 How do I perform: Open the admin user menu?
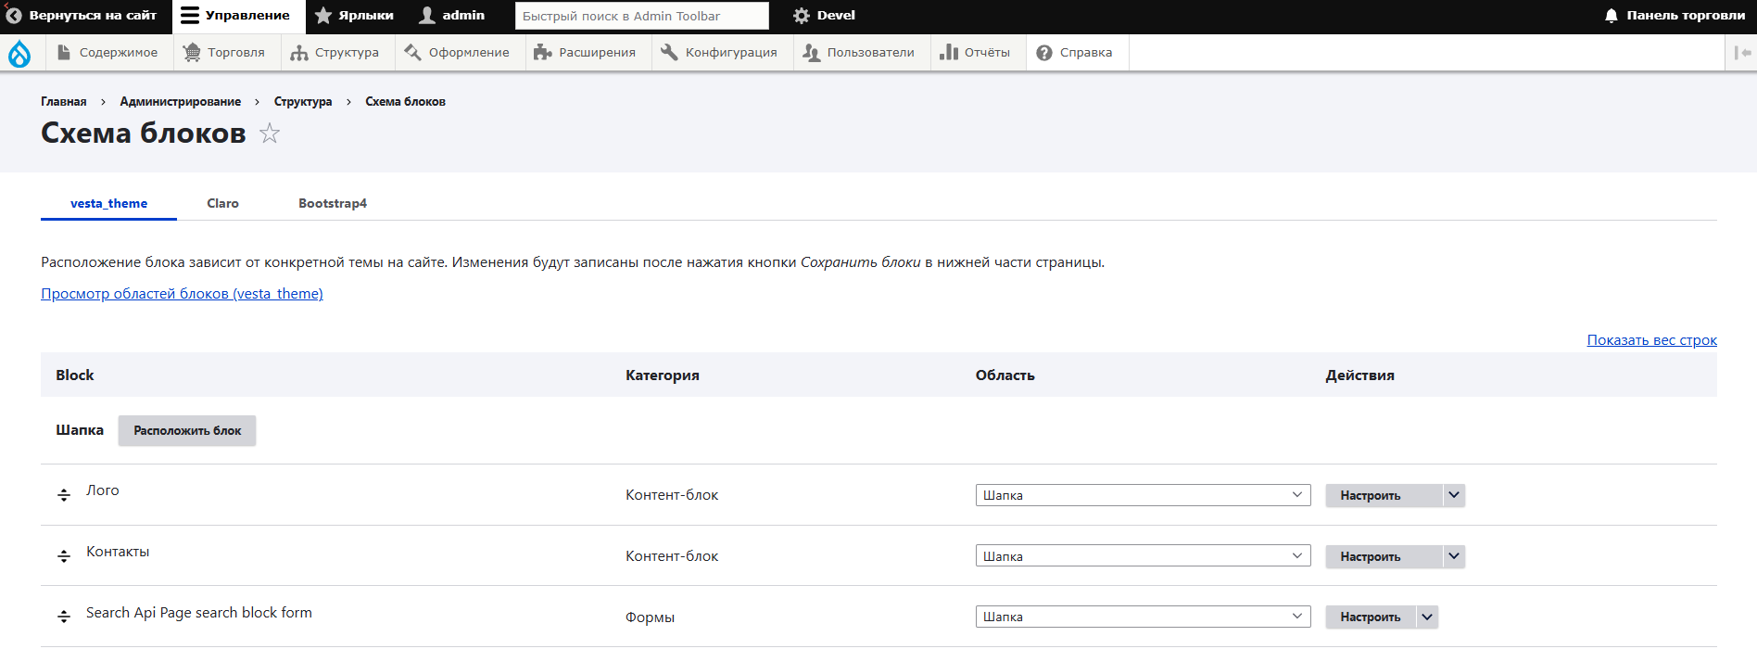[452, 16]
